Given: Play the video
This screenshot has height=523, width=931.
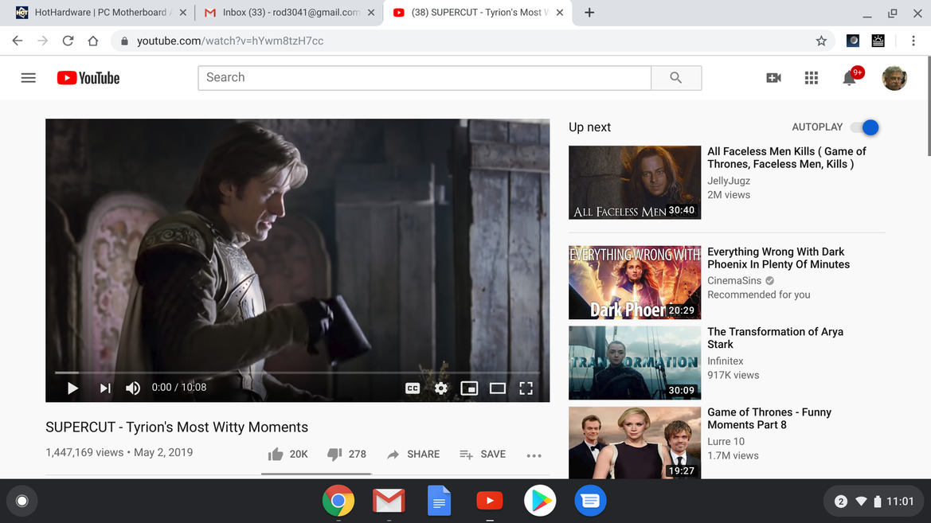Looking at the screenshot, I should 72,388.
